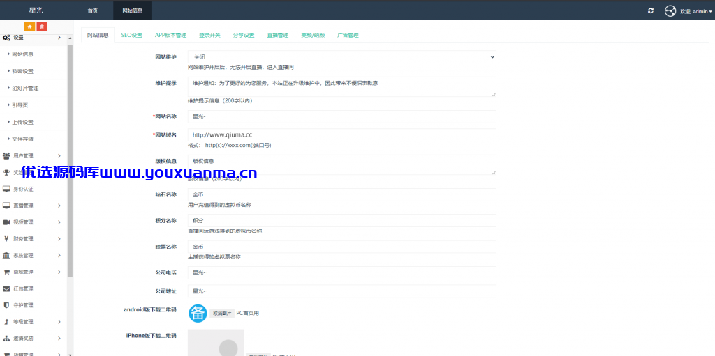Open the 网站维护 select dropdown
715x356 pixels.
coord(342,57)
